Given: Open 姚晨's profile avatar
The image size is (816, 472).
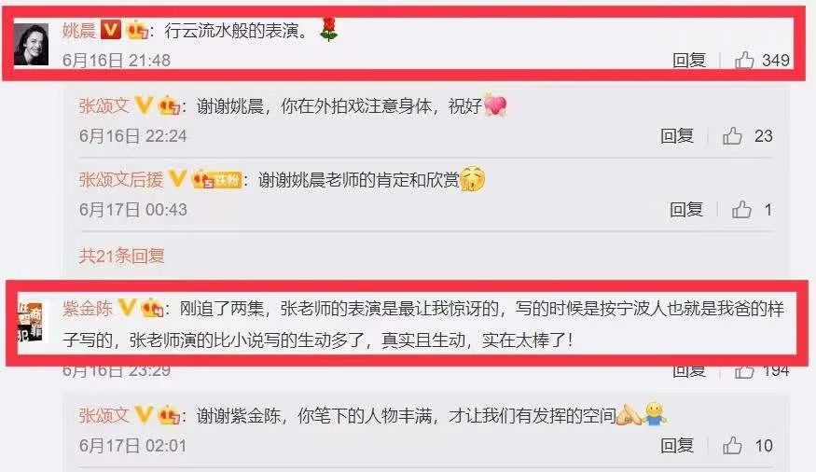Looking at the screenshot, I should (x=31, y=44).
